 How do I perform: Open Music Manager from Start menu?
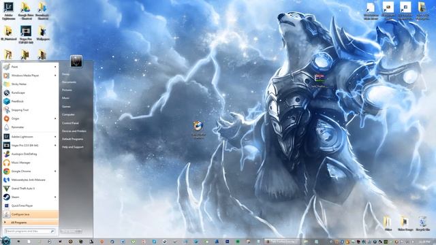click(30, 163)
